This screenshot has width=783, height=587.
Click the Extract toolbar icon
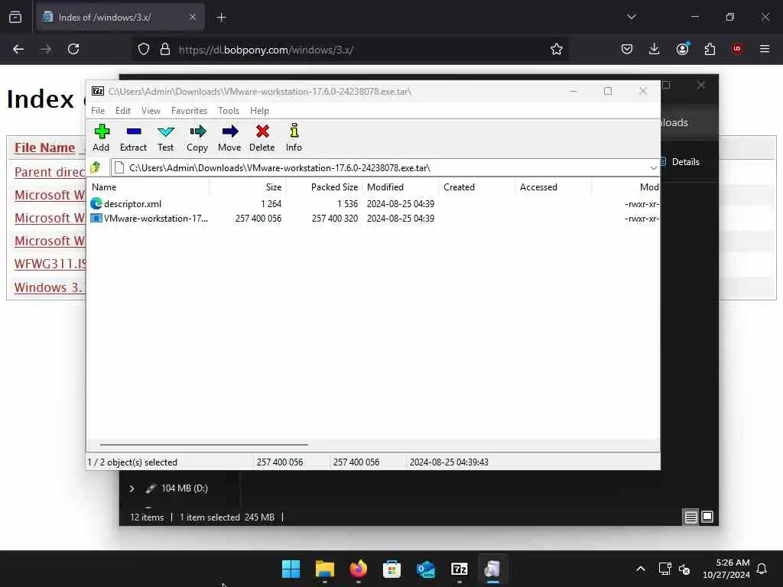click(x=133, y=138)
